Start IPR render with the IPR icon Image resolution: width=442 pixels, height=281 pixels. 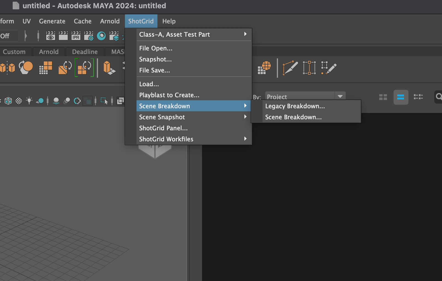click(76, 36)
